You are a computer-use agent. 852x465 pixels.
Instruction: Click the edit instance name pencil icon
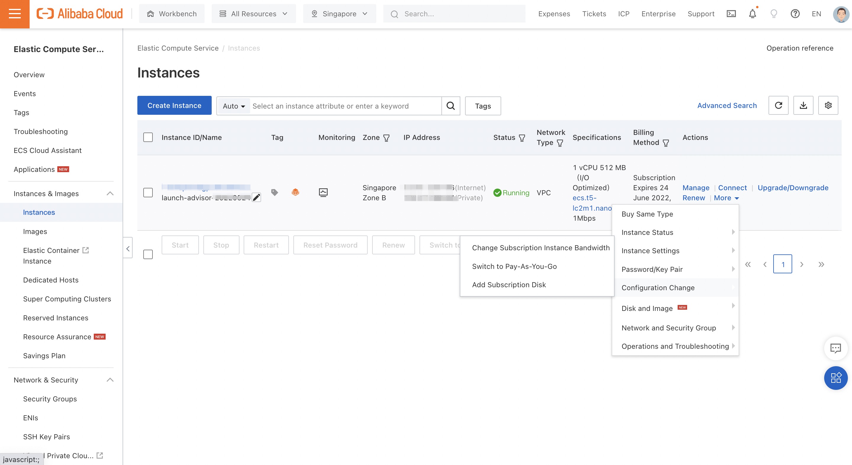tap(256, 198)
